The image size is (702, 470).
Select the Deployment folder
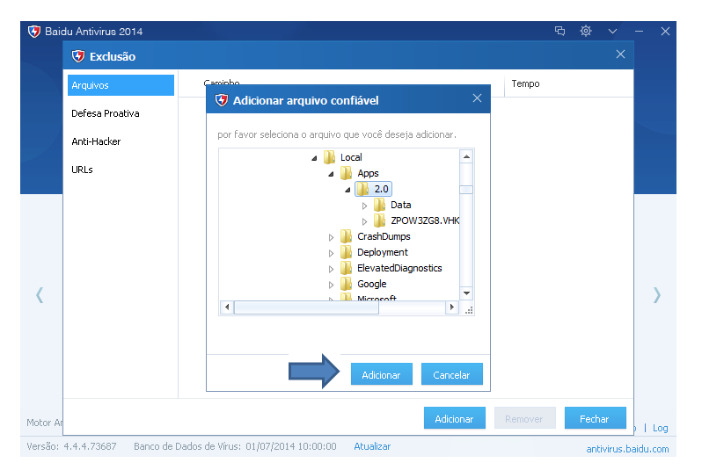pyautogui.click(x=383, y=252)
